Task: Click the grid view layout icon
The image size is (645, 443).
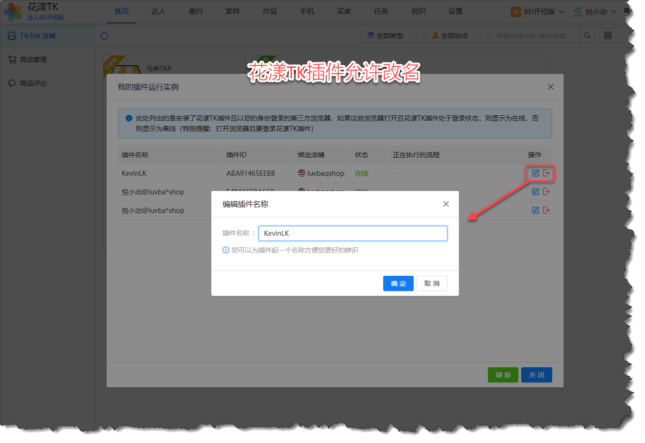Action: pyautogui.click(x=608, y=36)
